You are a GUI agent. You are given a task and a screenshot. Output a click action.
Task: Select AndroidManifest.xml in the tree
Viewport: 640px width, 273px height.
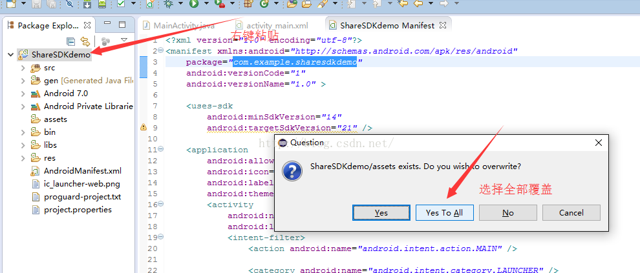coord(83,171)
